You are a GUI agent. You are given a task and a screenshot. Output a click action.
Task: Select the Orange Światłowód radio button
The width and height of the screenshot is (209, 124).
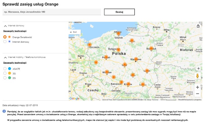[5, 37]
